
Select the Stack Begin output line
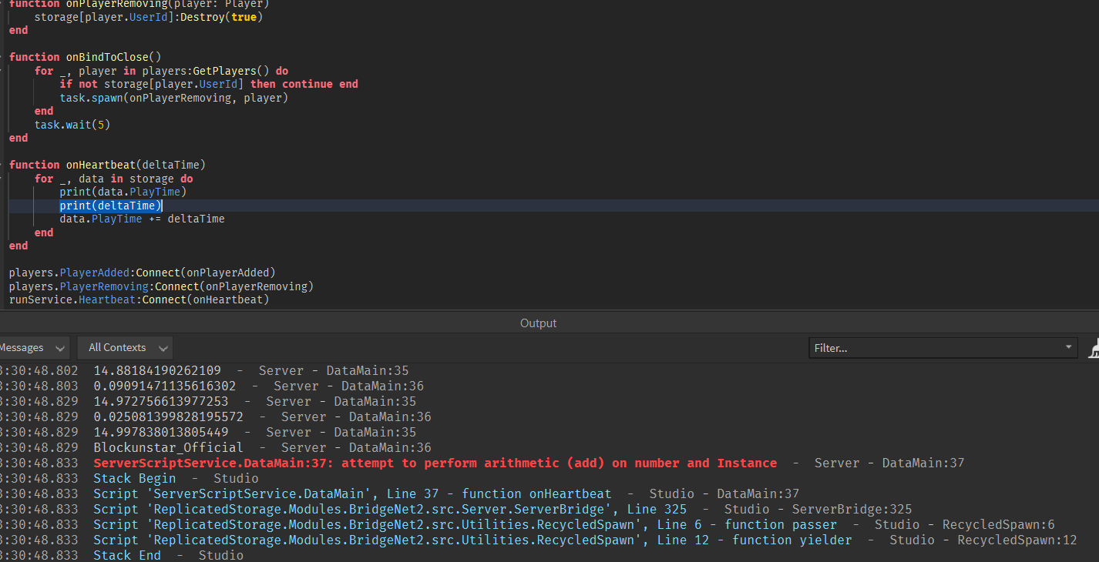click(134, 479)
